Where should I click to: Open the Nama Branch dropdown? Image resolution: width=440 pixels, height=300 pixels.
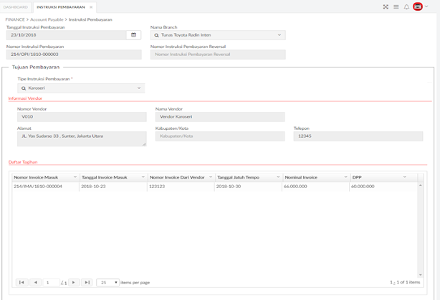[x=279, y=35]
